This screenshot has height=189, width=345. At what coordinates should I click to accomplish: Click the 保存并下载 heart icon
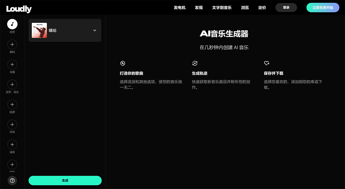(x=267, y=63)
